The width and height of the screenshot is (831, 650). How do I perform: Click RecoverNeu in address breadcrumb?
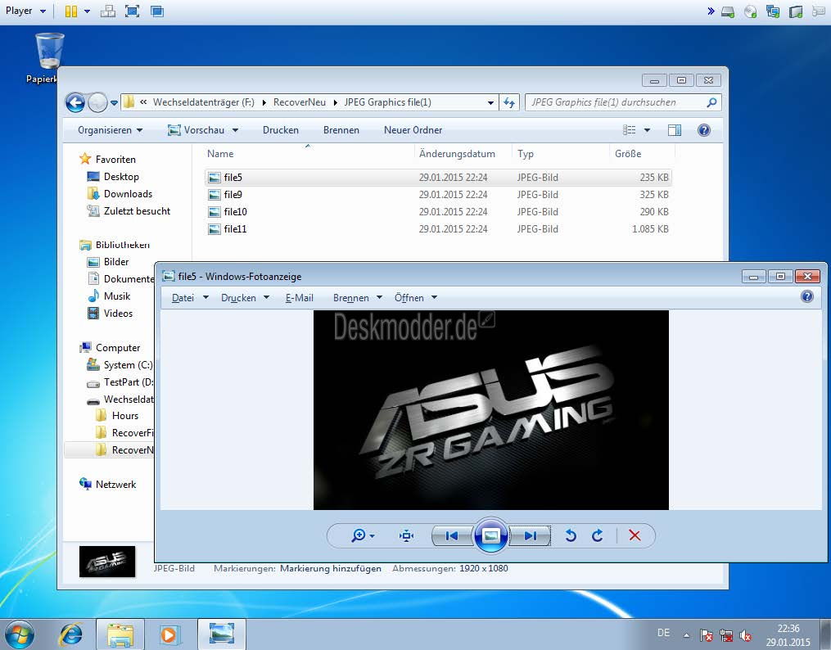(x=300, y=102)
